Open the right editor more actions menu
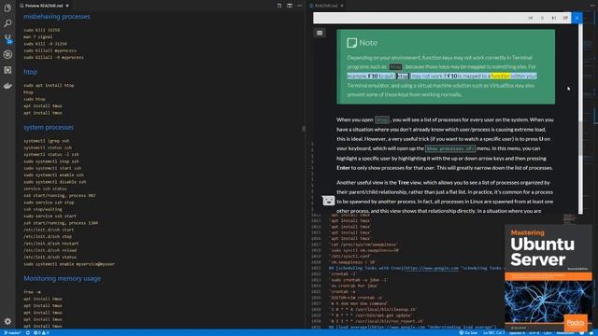This screenshot has height=336, width=598. coord(591,6)
